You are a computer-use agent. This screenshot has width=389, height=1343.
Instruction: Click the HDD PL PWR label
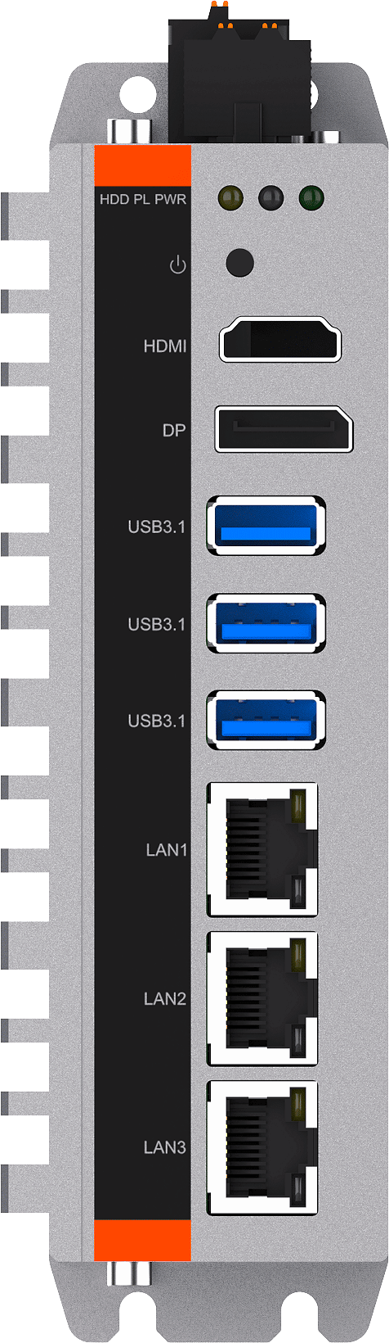[x=143, y=199]
